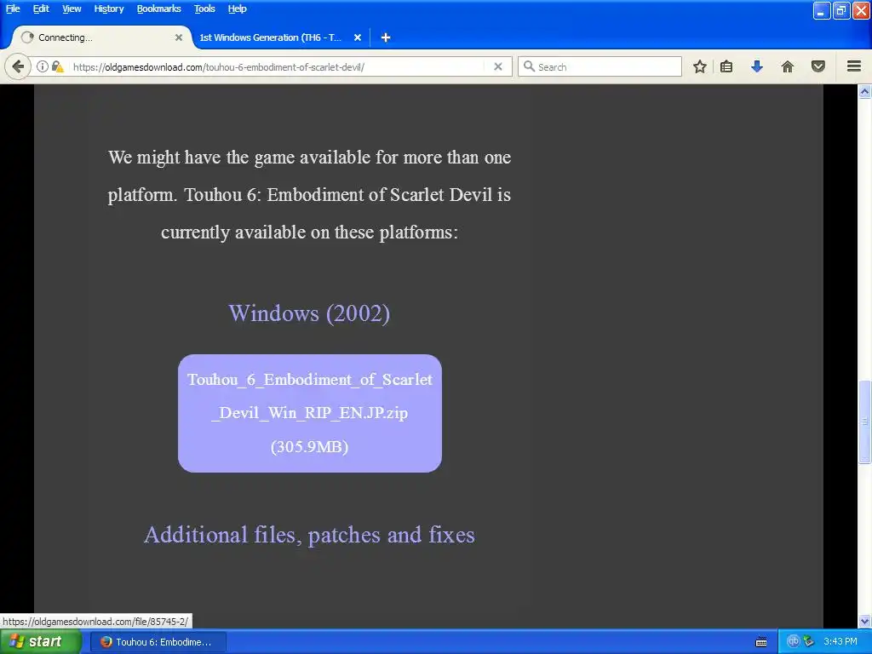Open site information icon in address bar
This screenshot has width=872, height=654.
(43, 66)
